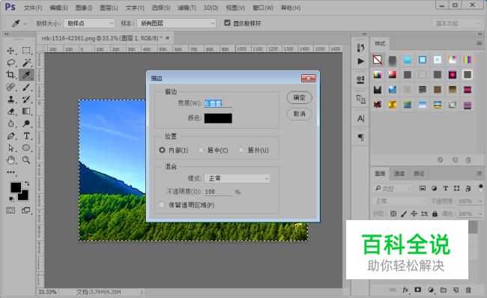Toggle the 显示取样环 checkbox
This screenshot has width=487, height=298.
[227, 22]
